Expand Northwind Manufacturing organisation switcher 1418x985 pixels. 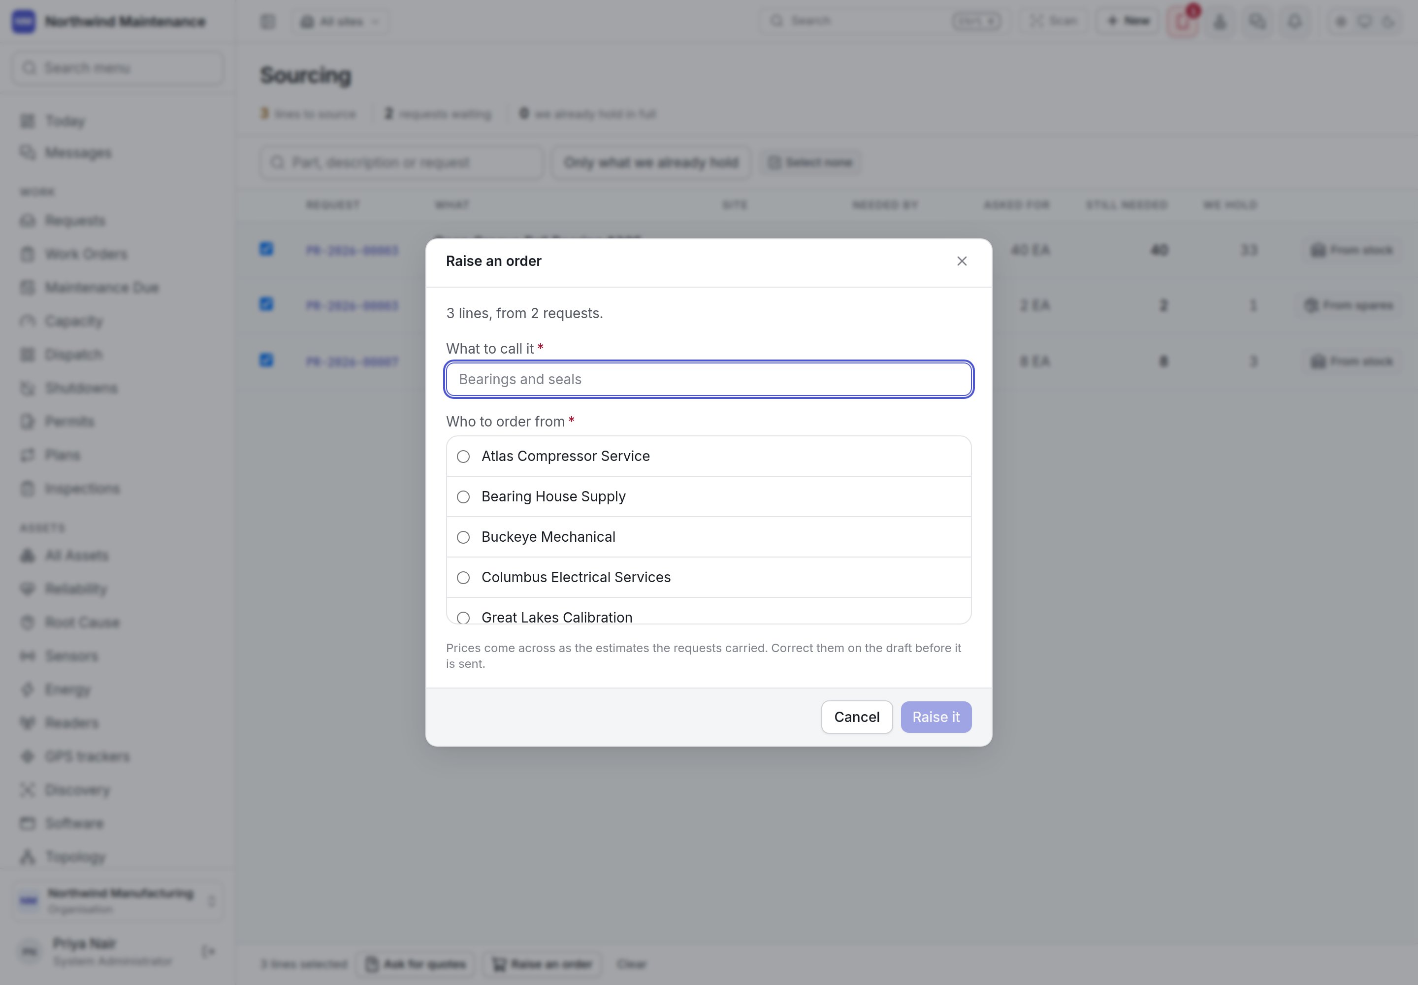tap(117, 900)
